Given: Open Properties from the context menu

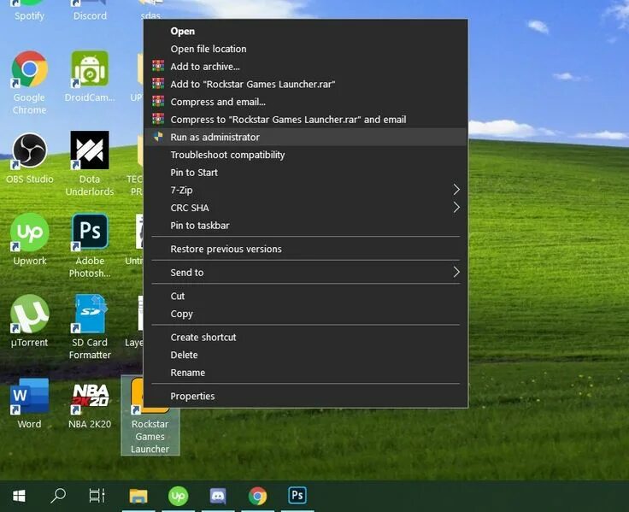Looking at the screenshot, I should tap(306, 397).
